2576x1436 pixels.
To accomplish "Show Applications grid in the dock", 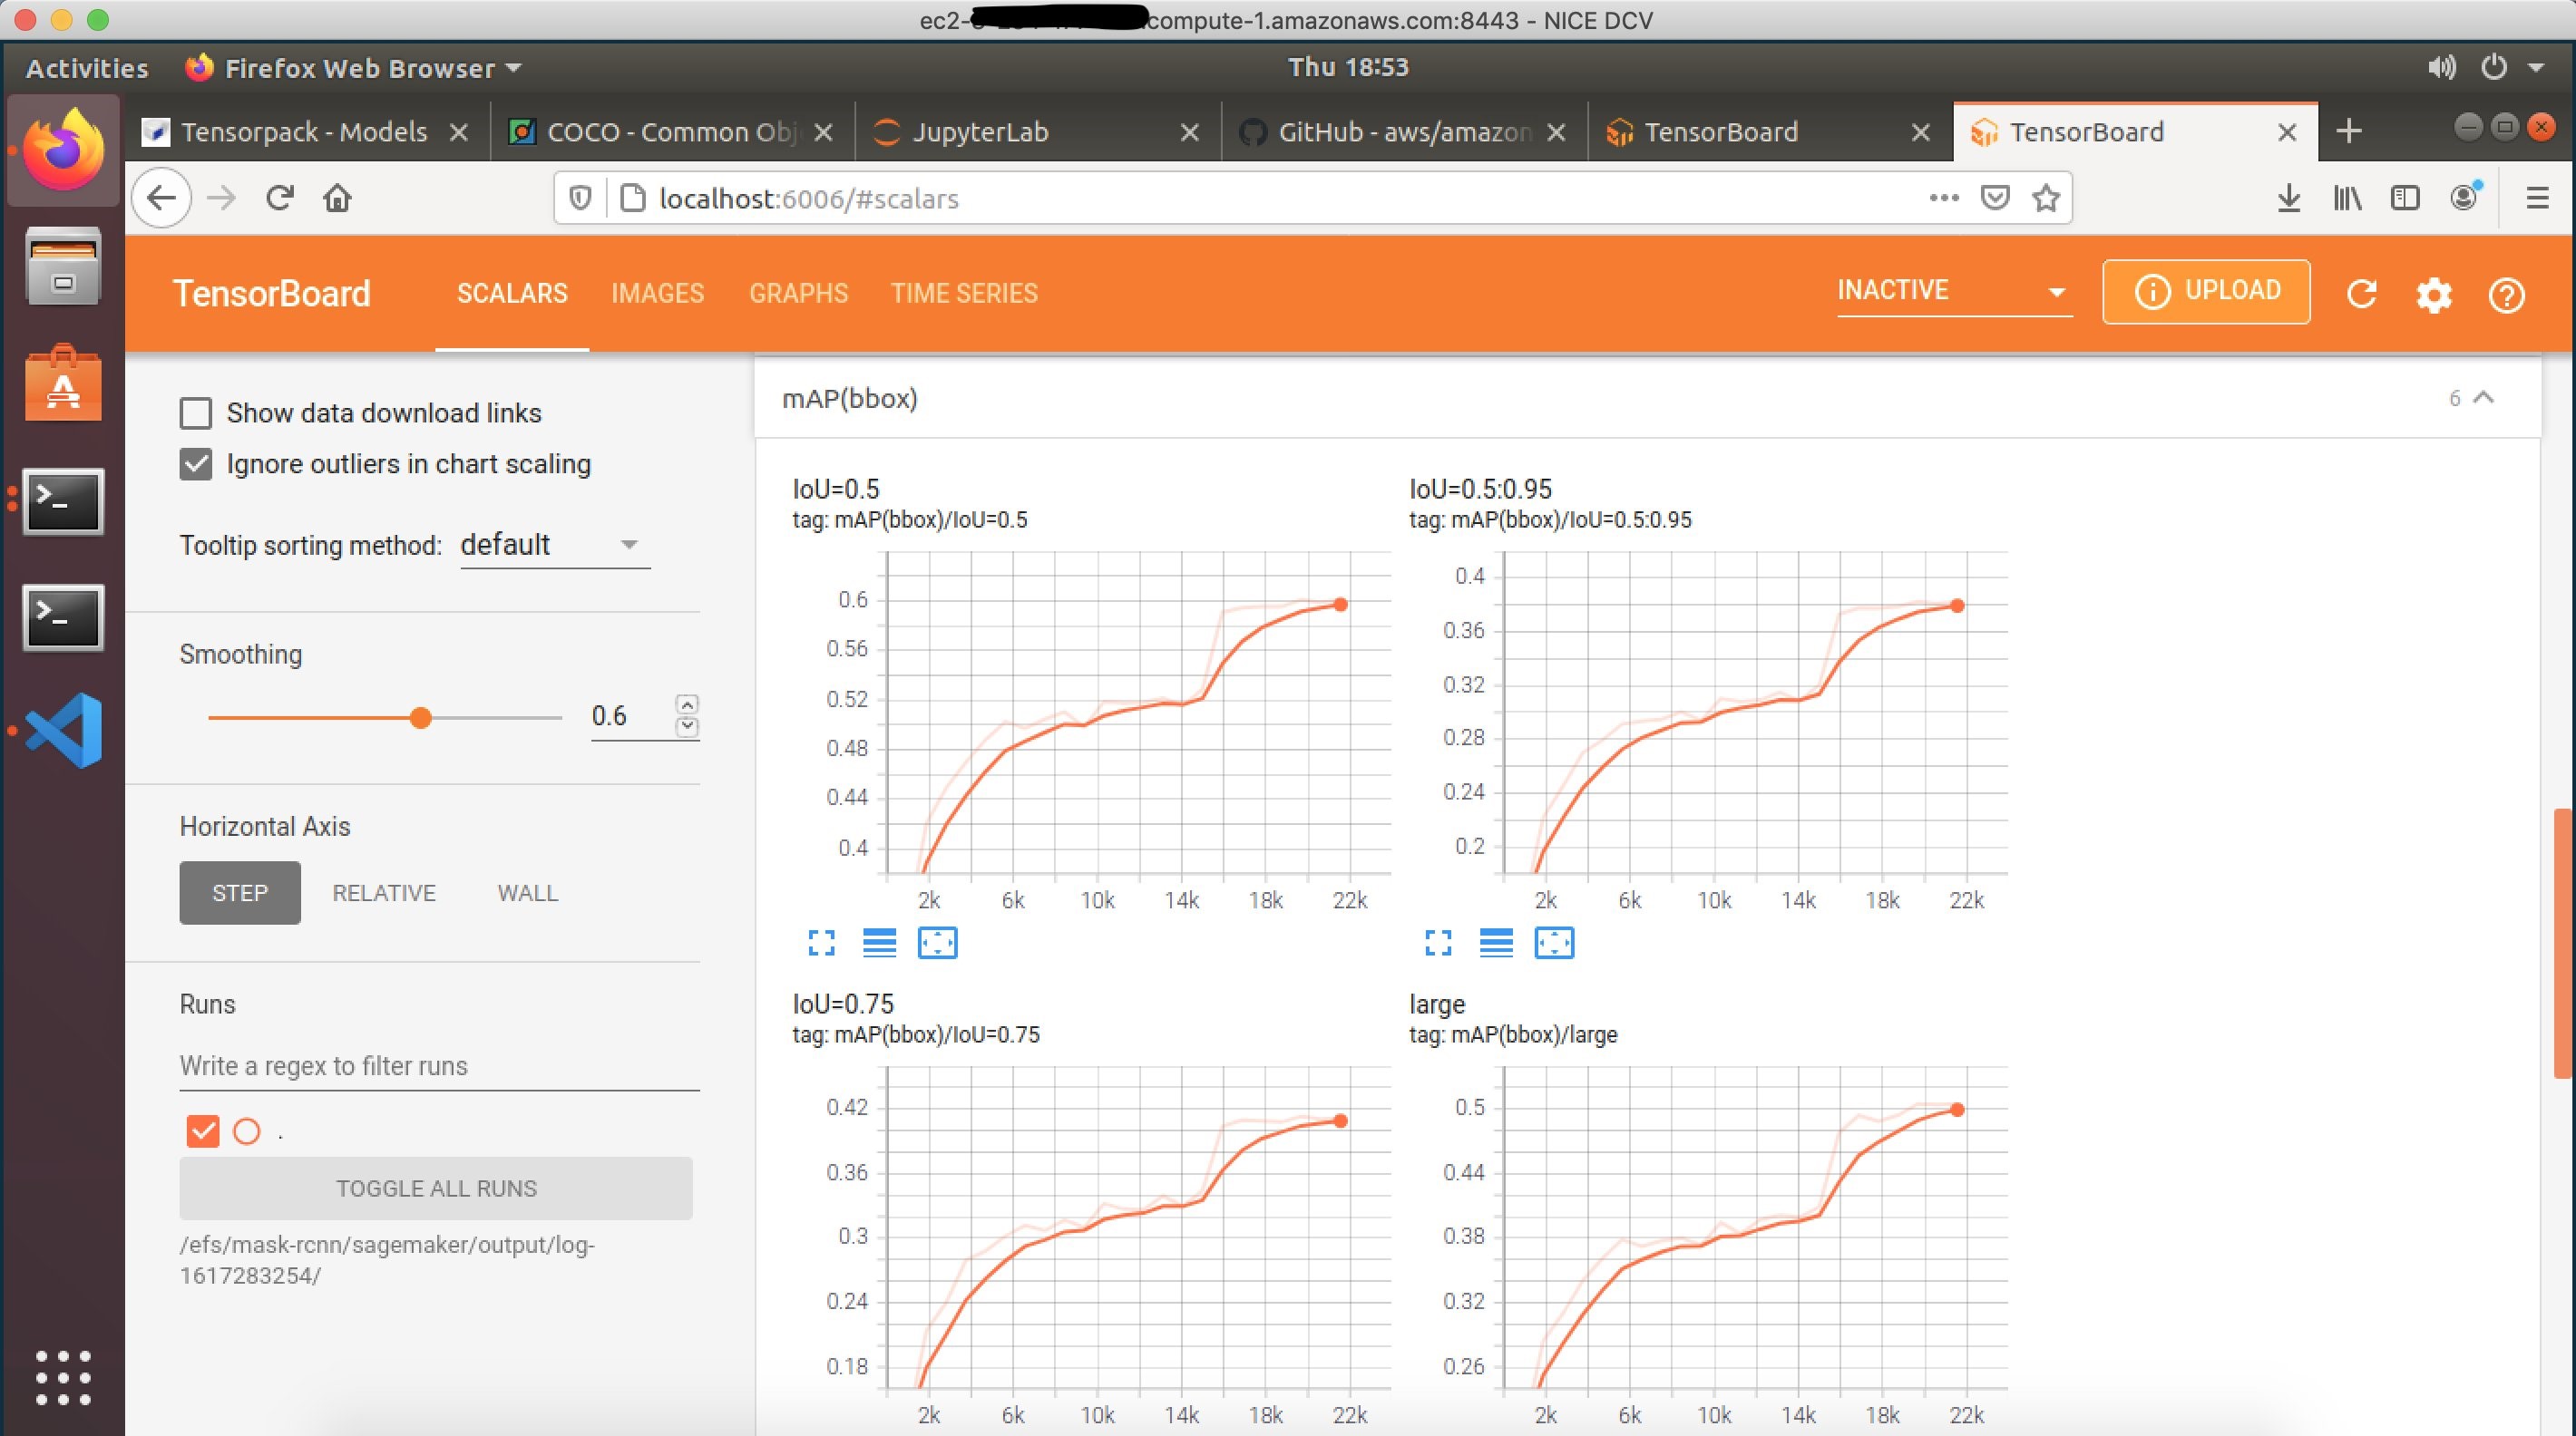I will click(x=63, y=1378).
